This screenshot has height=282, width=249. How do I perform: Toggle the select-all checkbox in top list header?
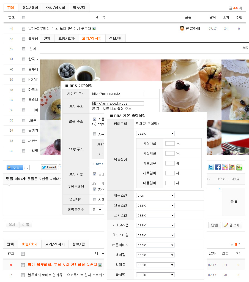point(24,17)
